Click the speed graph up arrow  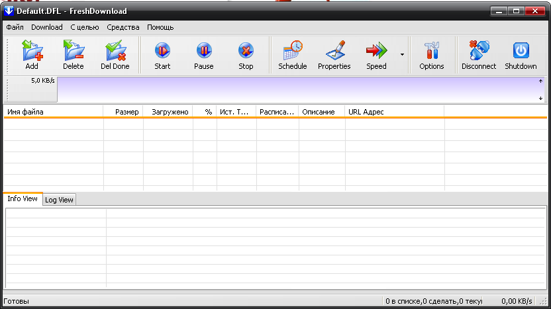click(x=540, y=81)
